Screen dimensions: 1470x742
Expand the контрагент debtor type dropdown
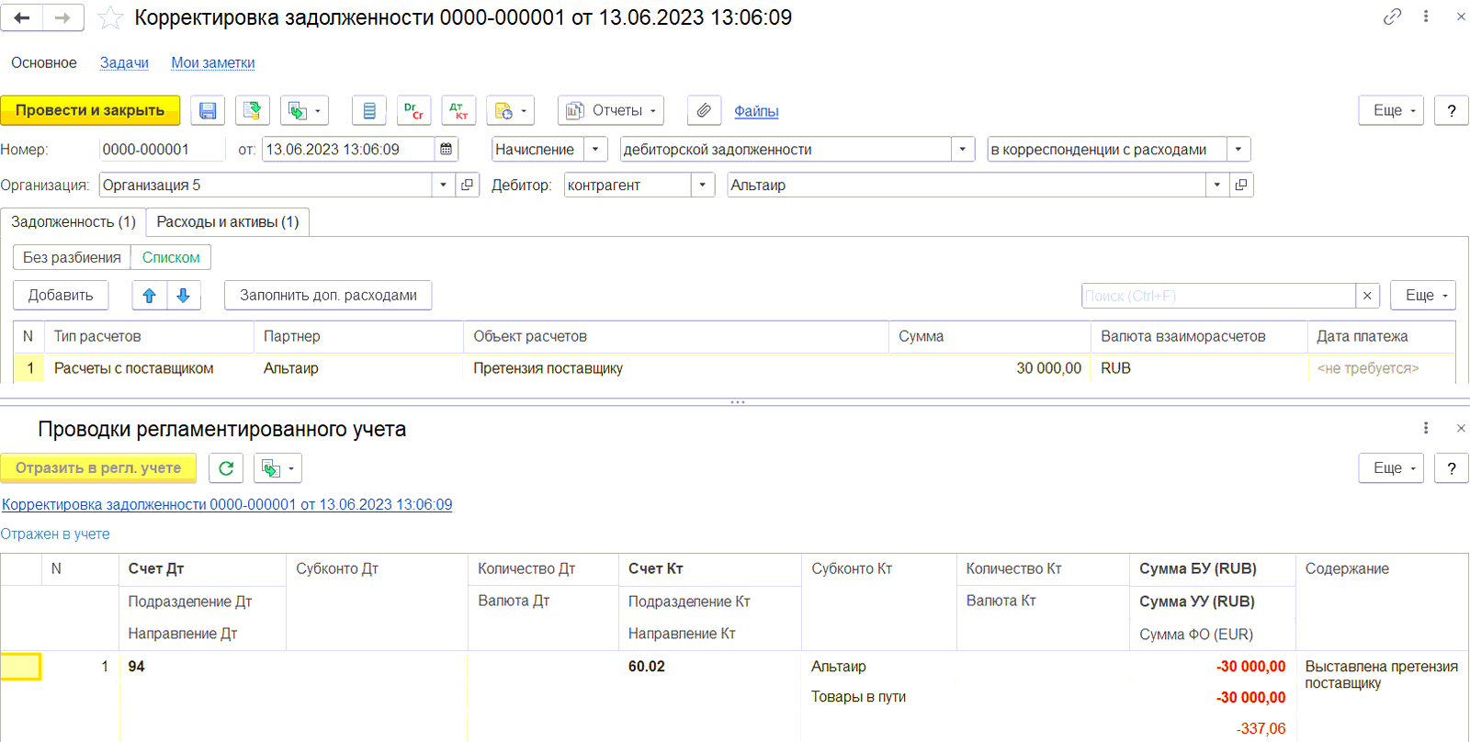(x=703, y=185)
